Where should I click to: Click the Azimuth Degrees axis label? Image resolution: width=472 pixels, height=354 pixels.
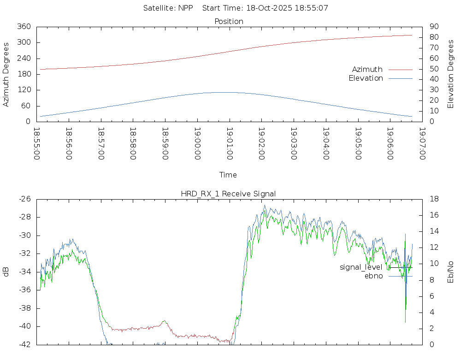pyautogui.click(x=6, y=74)
